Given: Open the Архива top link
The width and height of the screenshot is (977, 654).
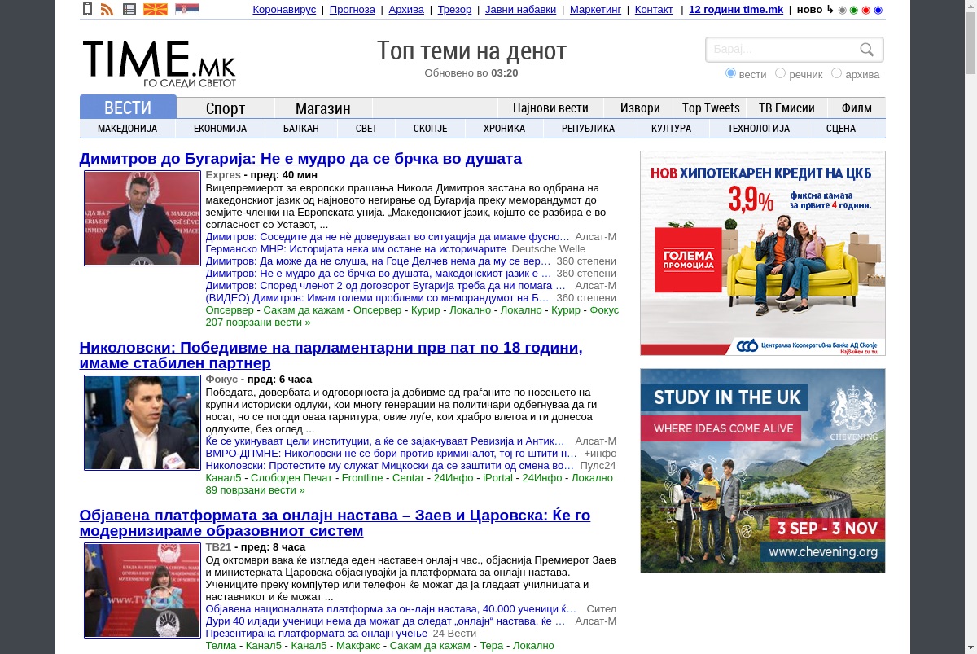Looking at the screenshot, I should [x=406, y=10].
